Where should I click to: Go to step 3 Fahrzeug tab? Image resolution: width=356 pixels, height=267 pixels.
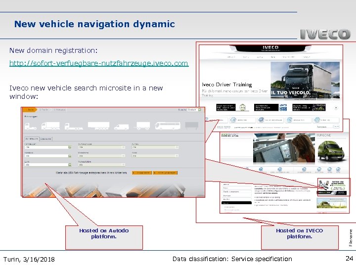[x=60, y=110]
